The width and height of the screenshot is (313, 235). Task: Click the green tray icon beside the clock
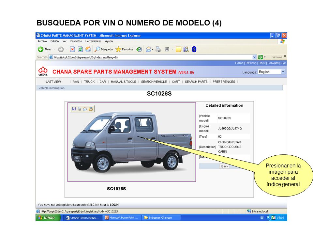point(273,218)
